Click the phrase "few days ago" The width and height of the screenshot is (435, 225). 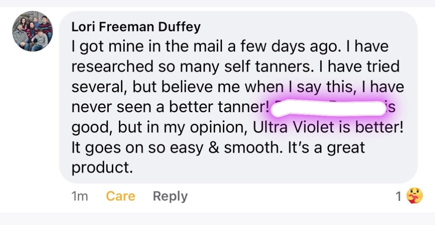[308, 47]
